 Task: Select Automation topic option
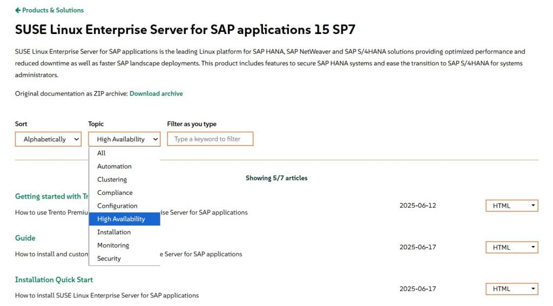[x=125, y=166]
